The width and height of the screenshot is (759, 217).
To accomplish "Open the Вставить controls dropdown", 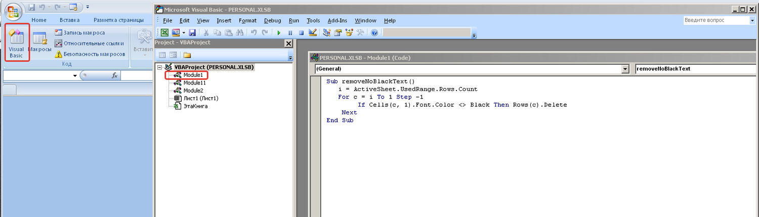I will pos(143,43).
